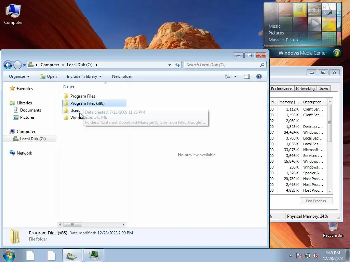Viewport: 350px width, 262px height.
Task: Click the change view icon in toolbar
Action: (x=228, y=76)
